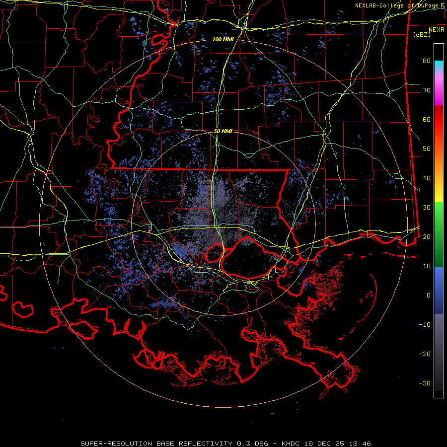
Task: Click the -10 value on dBZ scale
Action: pos(425,325)
